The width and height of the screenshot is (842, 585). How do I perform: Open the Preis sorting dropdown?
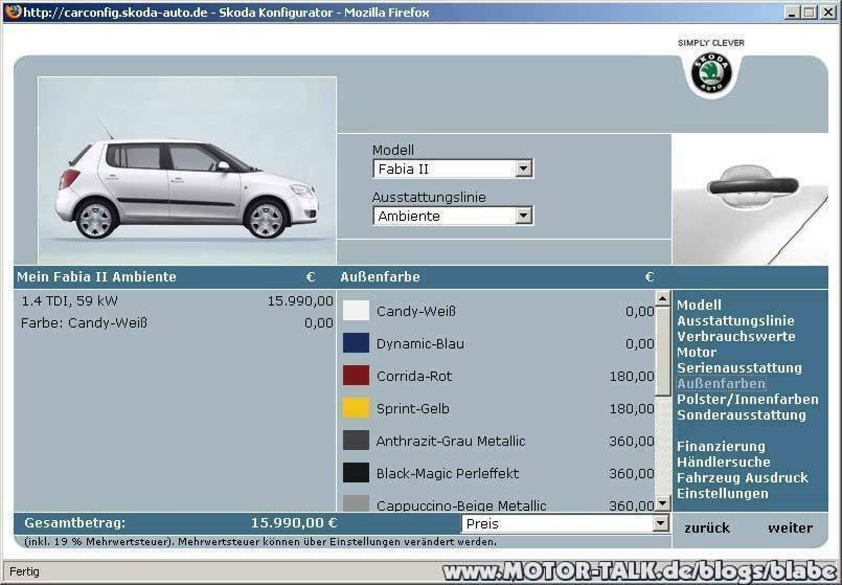click(x=565, y=523)
